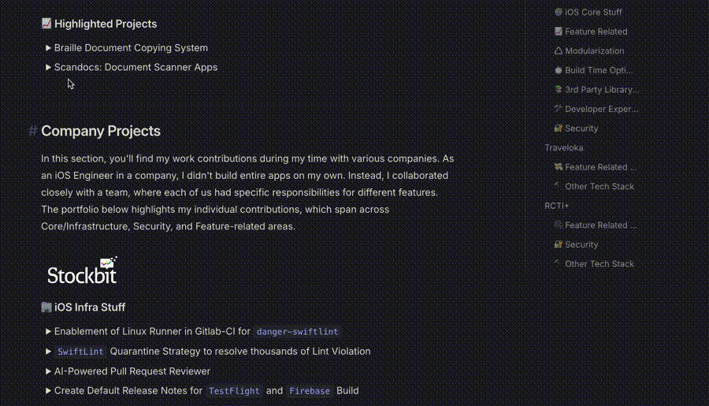Screen dimensions: 709x406
Task: Expand the SwiftLint Quarantine Strategy item
Action: pos(49,352)
